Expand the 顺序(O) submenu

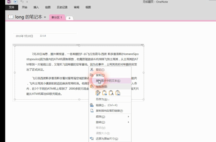coord(110,117)
